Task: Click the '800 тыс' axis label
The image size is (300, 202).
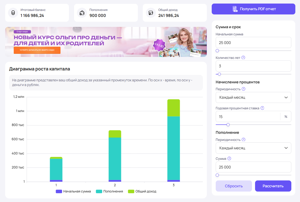Action: pyautogui.click(x=18, y=125)
